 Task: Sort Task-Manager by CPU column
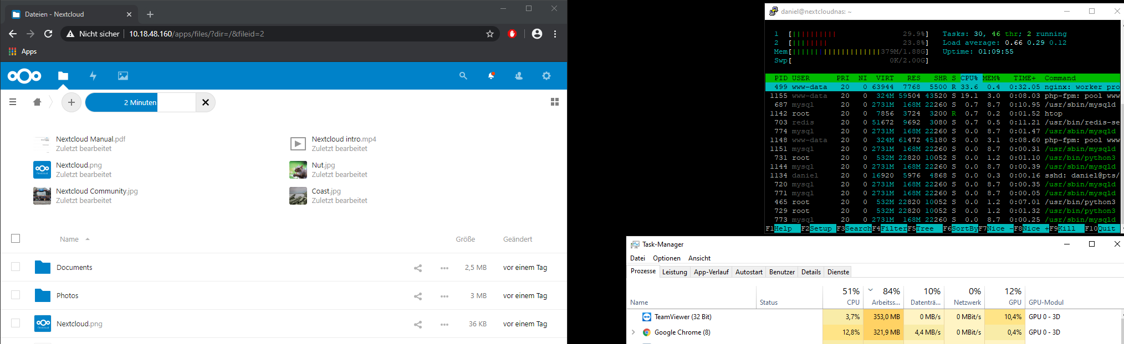point(843,296)
